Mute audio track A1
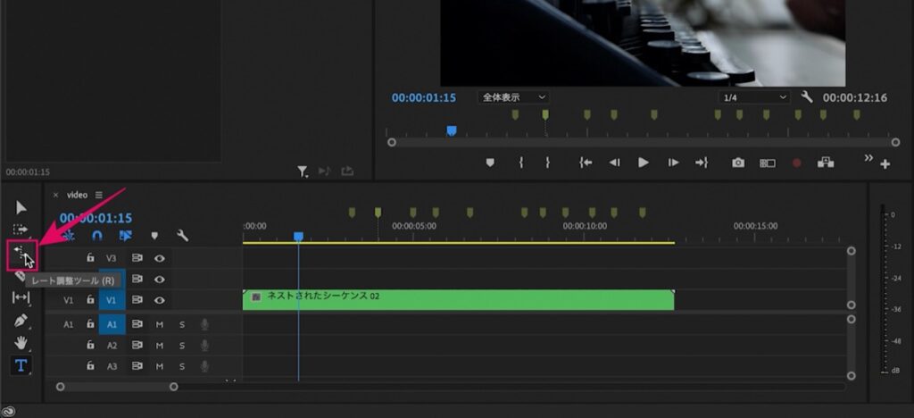The width and height of the screenshot is (914, 418). (159, 324)
